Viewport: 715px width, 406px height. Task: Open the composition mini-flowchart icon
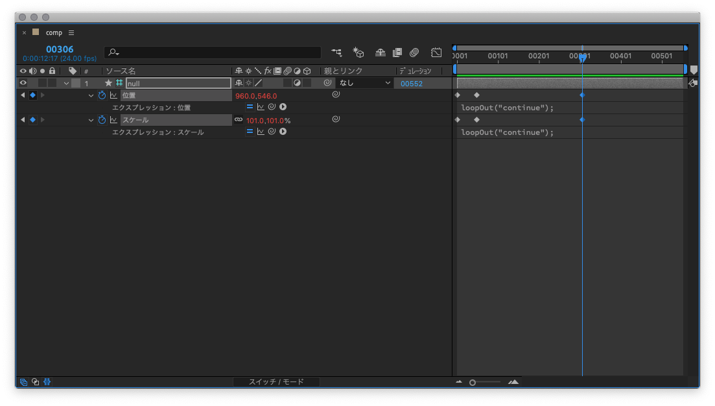pos(336,53)
